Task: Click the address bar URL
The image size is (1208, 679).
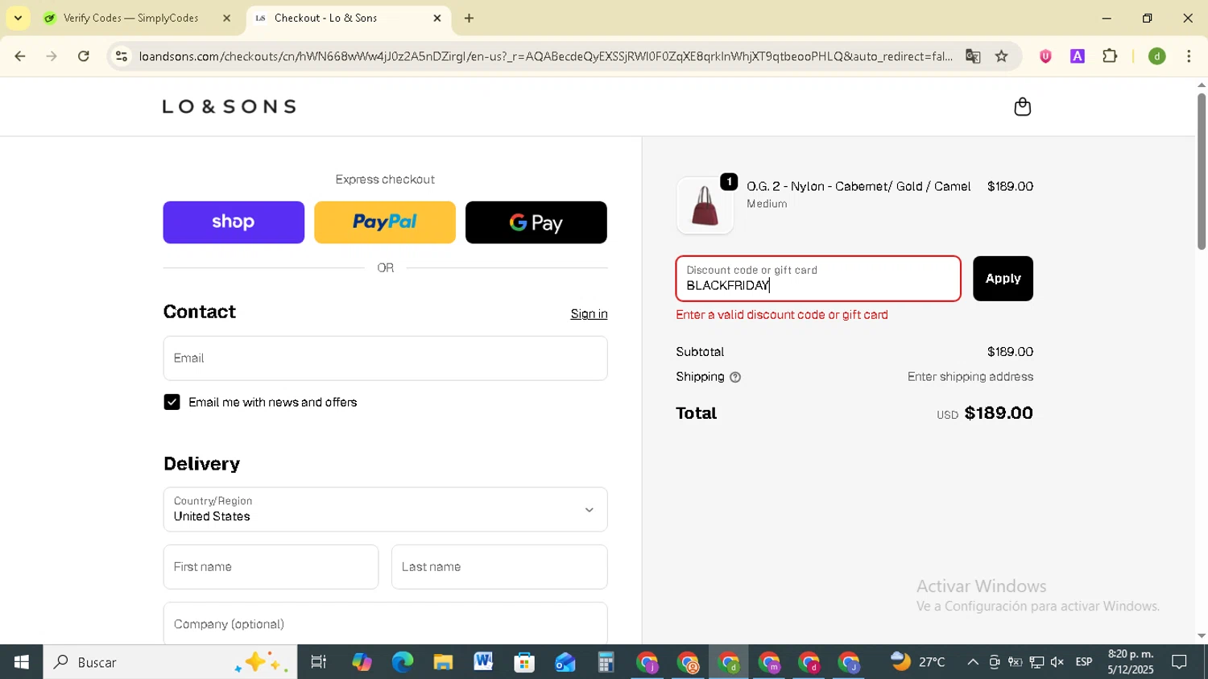Action: (x=545, y=56)
